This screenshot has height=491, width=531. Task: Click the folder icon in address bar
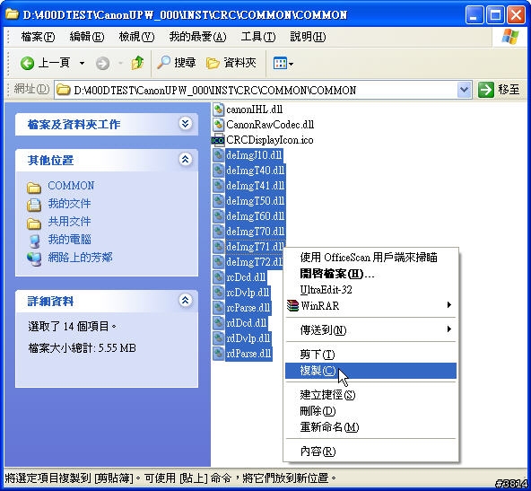63,90
